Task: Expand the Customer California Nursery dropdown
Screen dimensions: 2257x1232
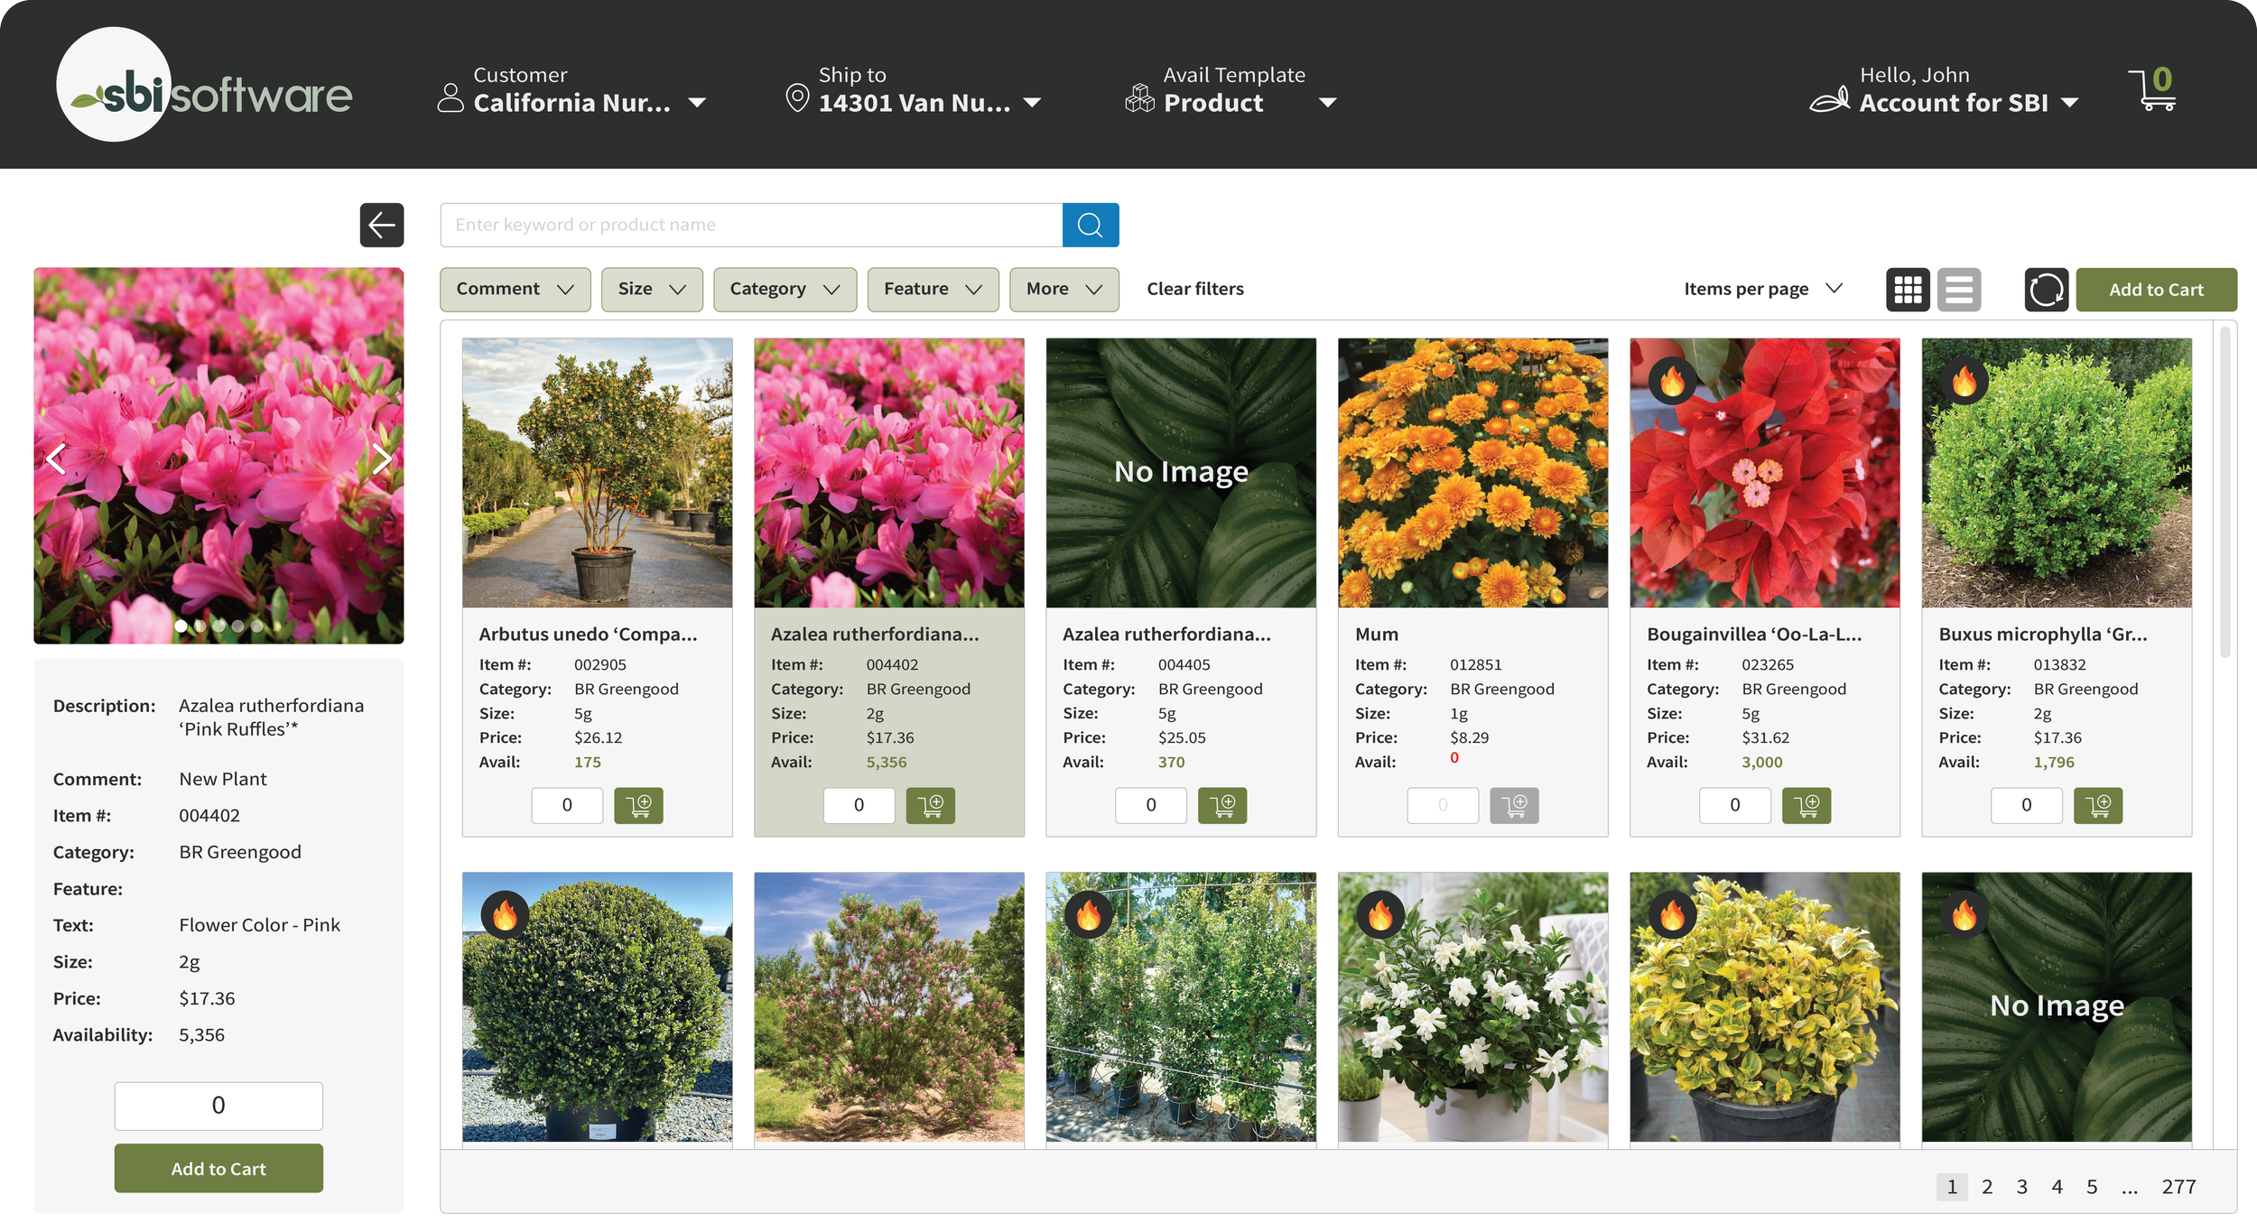Action: coord(696,103)
